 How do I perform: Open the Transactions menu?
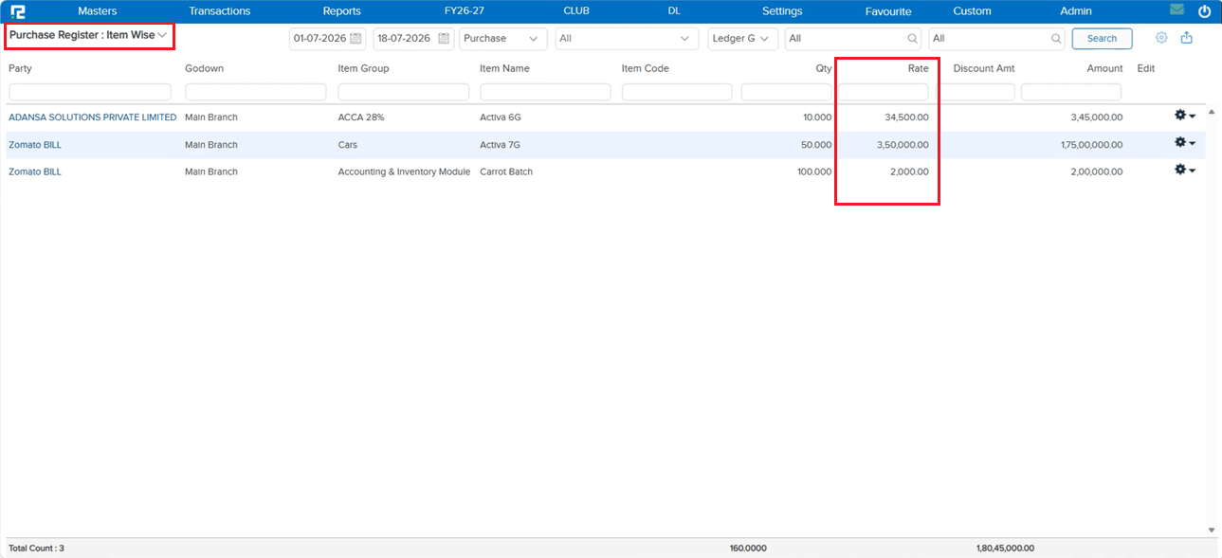coord(220,11)
